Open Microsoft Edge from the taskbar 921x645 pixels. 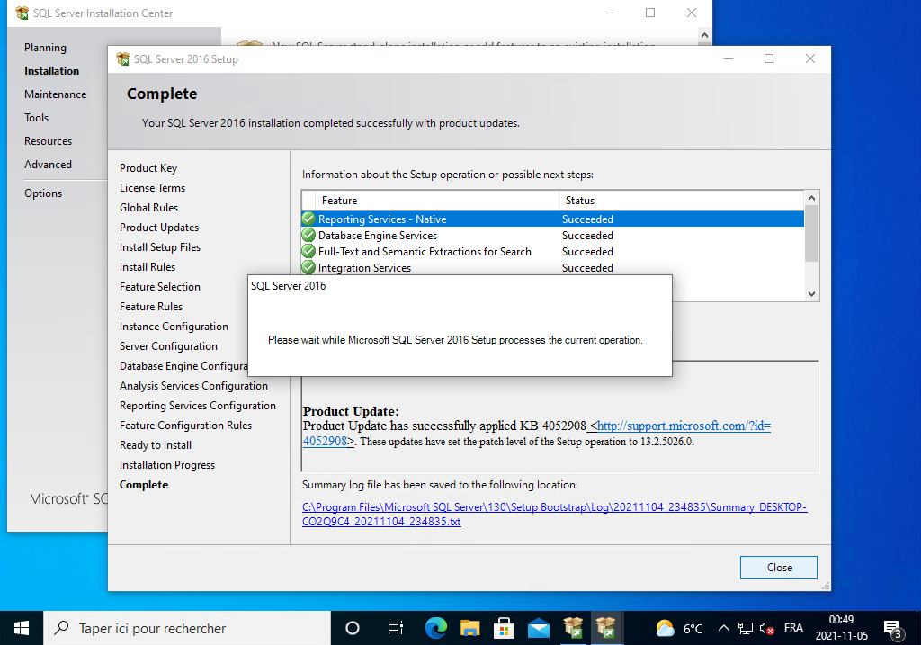435,628
